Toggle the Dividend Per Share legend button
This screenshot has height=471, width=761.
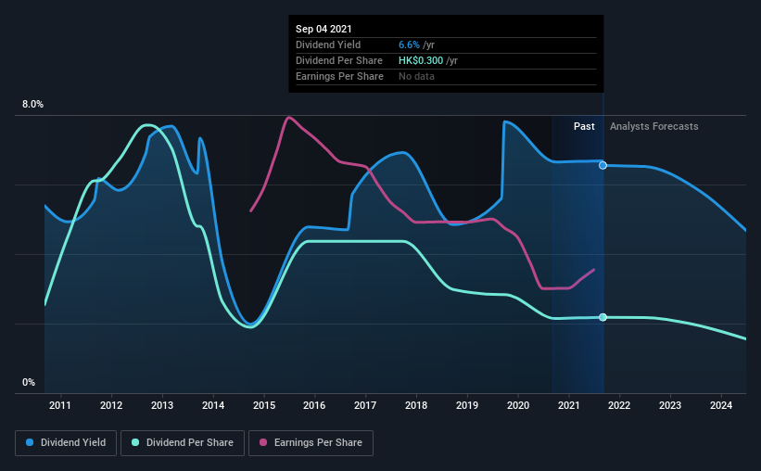pos(183,443)
